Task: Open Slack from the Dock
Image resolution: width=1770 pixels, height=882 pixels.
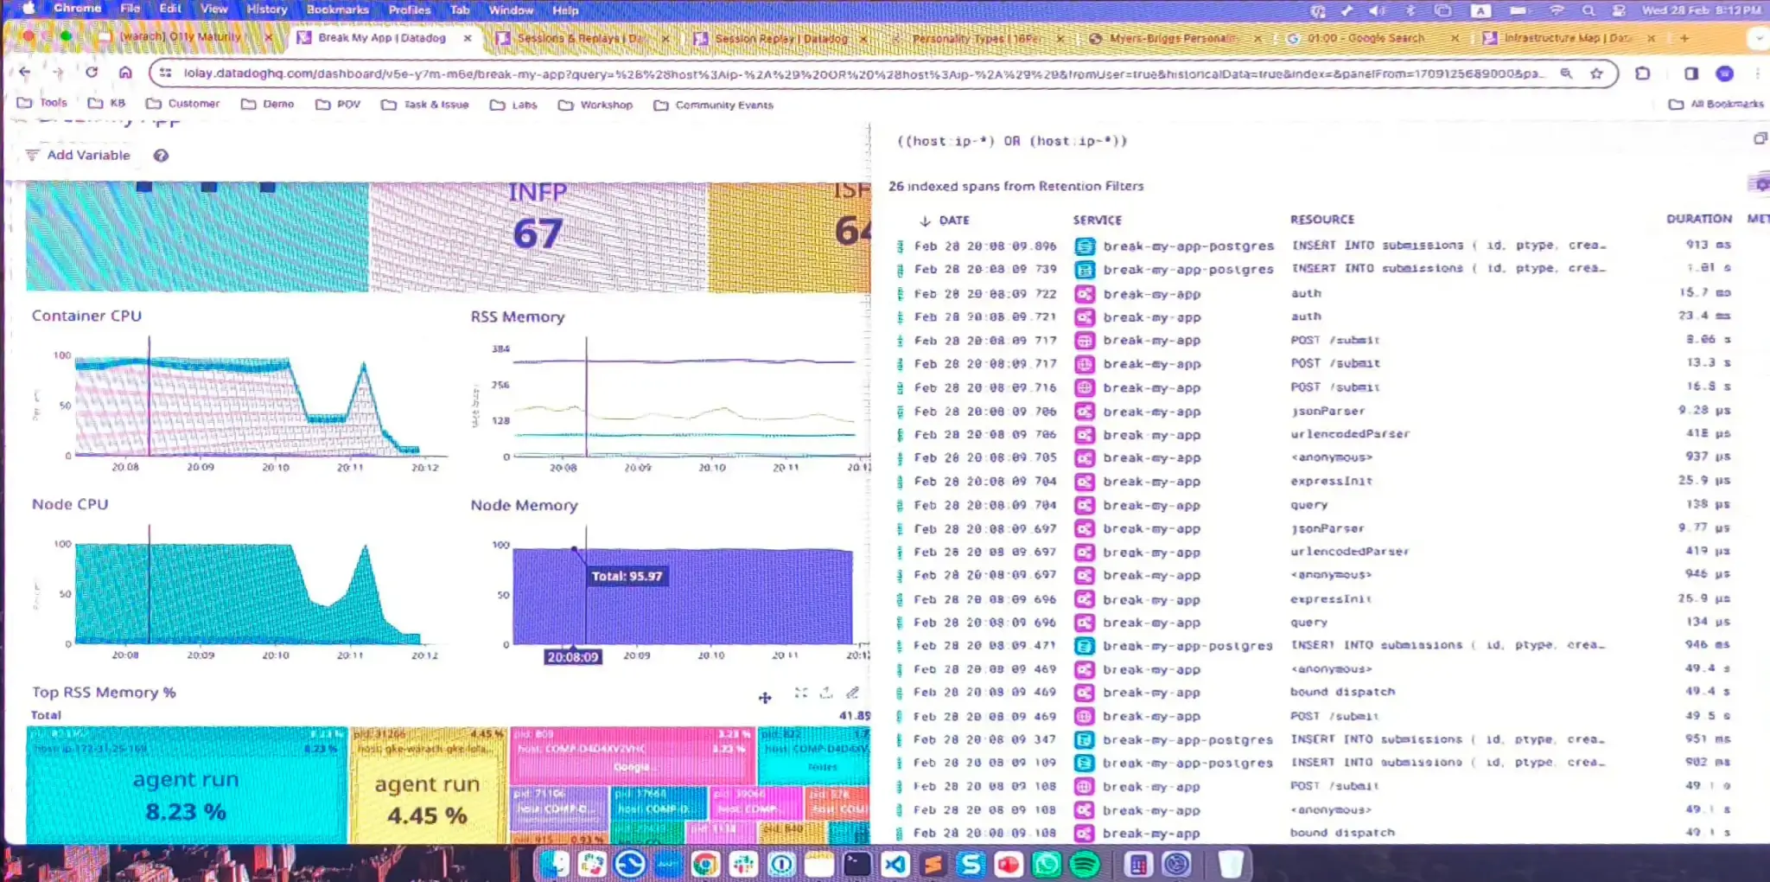Action: 743,863
